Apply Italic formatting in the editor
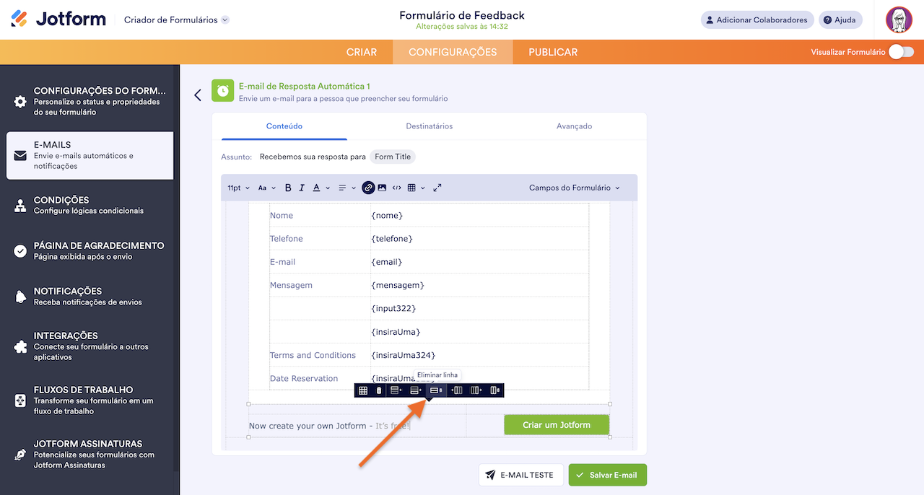Viewport: 924px width, 495px height. pos(301,188)
